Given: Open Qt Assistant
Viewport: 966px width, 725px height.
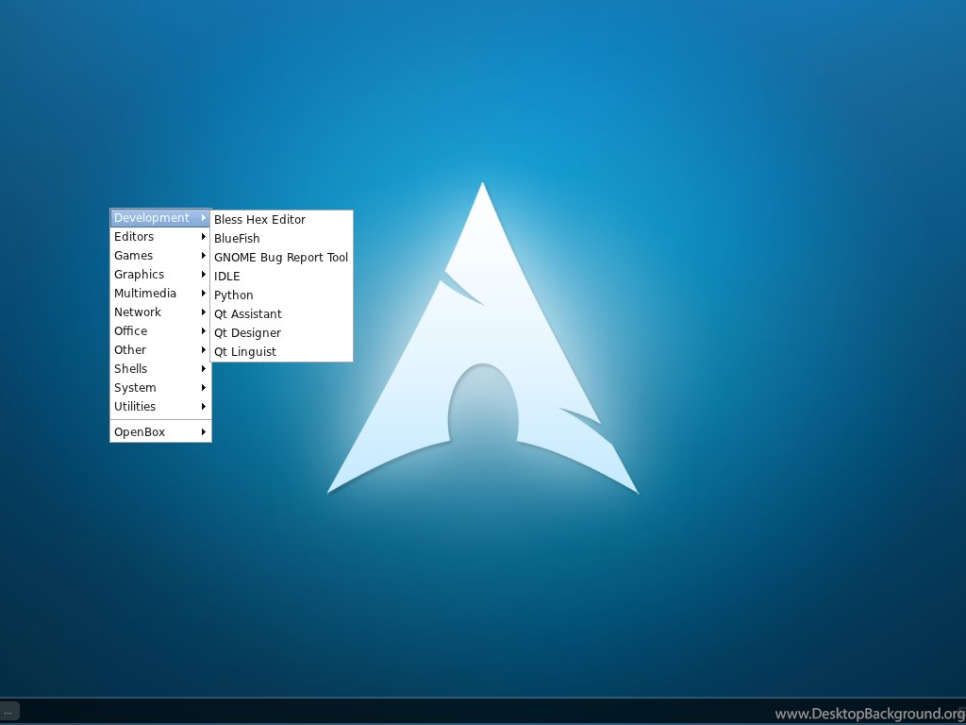Looking at the screenshot, I should pyautogui.click(x=281, y=314).
